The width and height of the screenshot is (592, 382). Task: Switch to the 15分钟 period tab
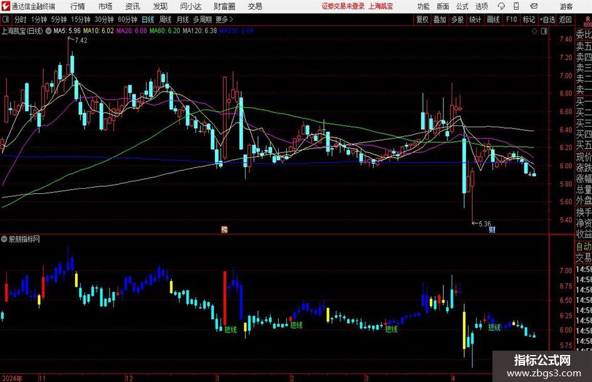(x=81, y=19)
